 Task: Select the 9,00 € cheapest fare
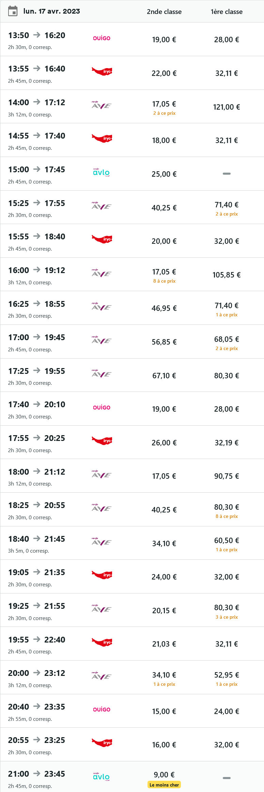pyautogui.click(x=164, y=775)
